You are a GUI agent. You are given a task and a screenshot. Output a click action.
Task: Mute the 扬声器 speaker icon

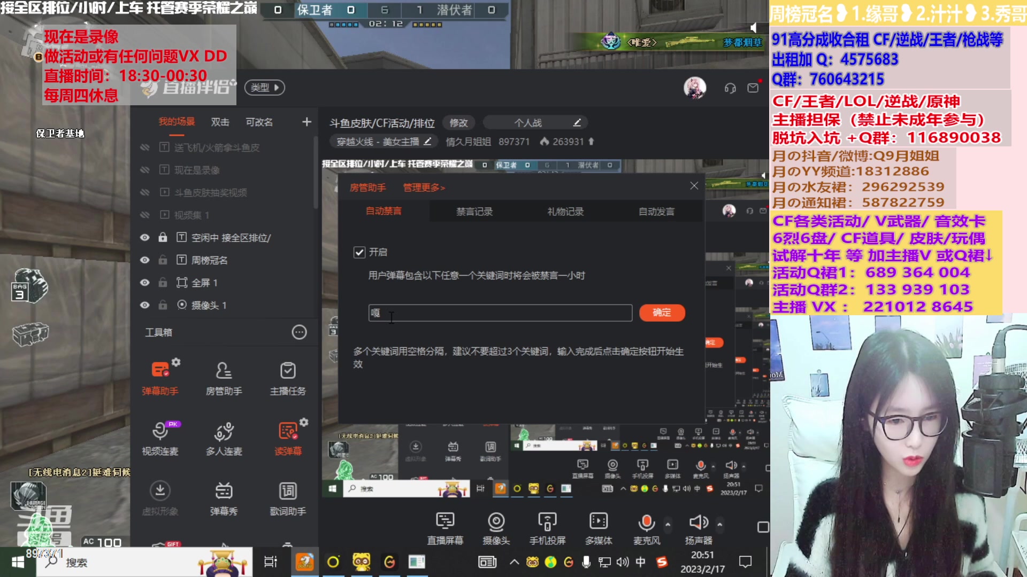(x=698, y=522)
